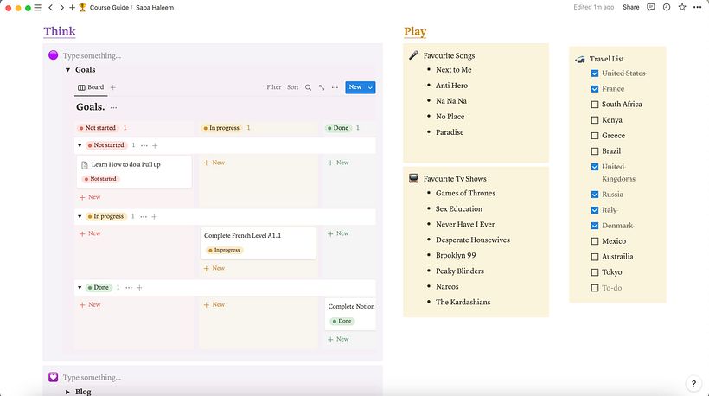Image resolution: width=709 pixels, height=396 pixels.
Task: Open the New button dropdown arrow
Action: 370,87
